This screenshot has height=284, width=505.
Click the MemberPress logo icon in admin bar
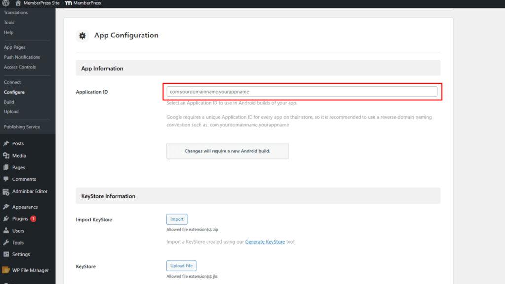coord(69,3)
